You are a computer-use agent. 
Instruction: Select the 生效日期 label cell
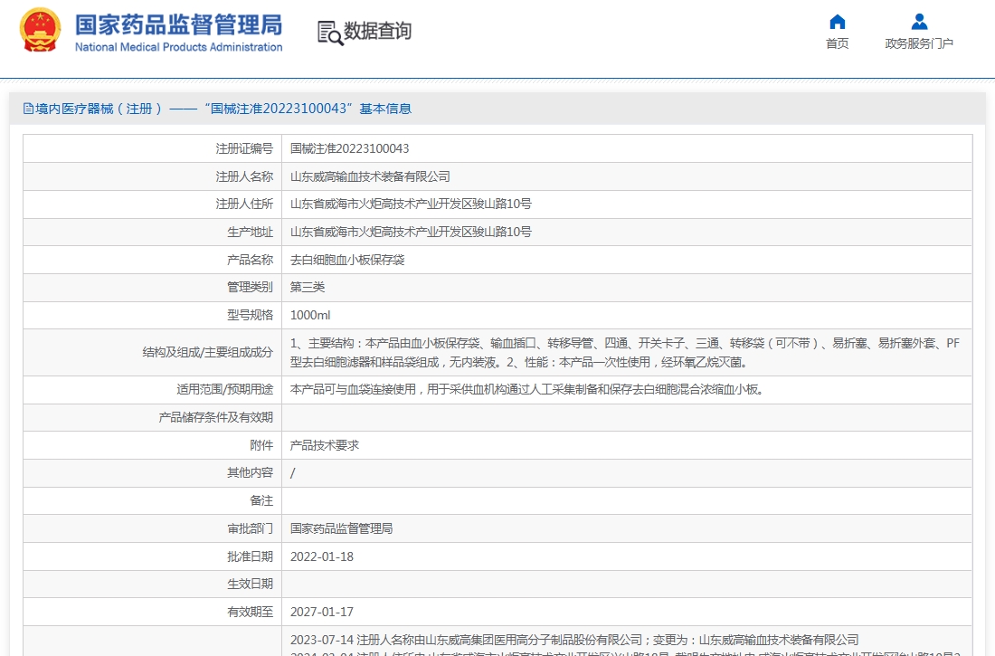(153, 584)
